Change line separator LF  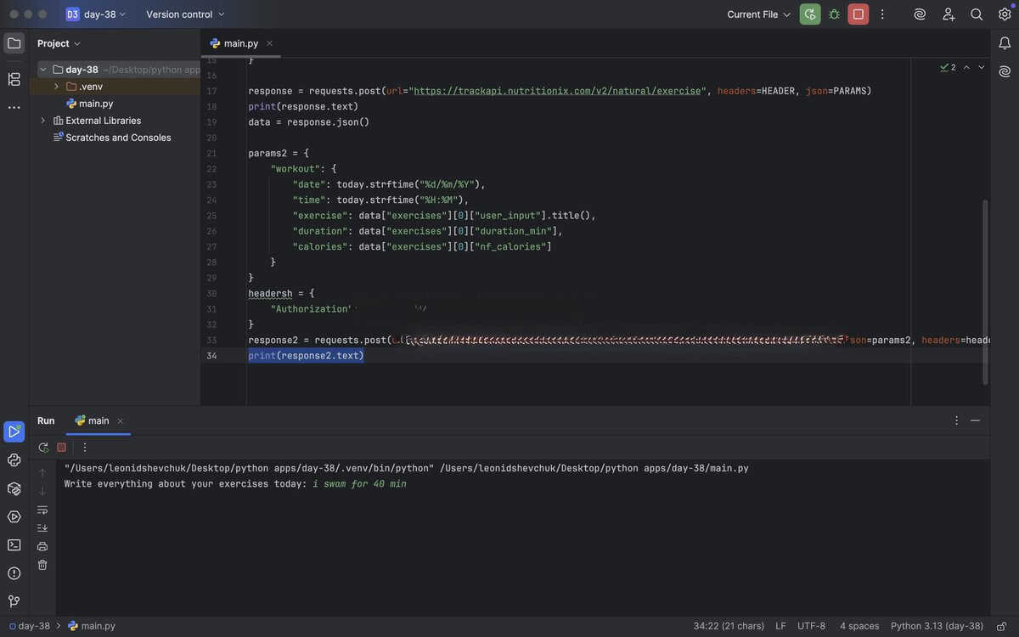tap(780, 626)
